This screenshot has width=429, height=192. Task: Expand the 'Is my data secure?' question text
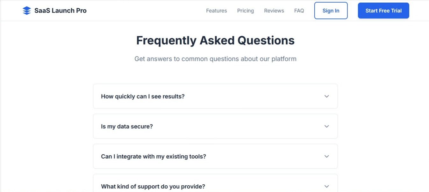[x=127, y=126]
